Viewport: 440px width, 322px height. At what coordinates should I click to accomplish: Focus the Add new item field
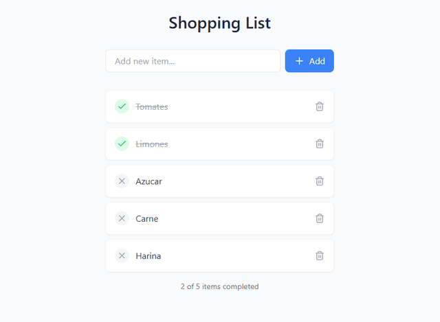[192, 61]
